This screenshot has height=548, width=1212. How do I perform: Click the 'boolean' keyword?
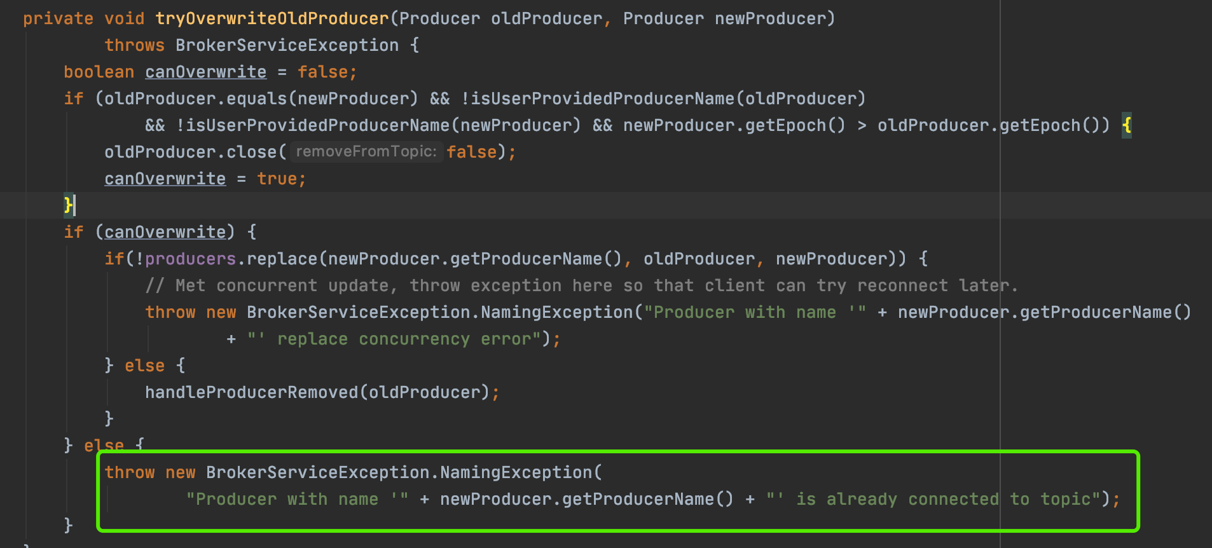(x=99, y=72)
